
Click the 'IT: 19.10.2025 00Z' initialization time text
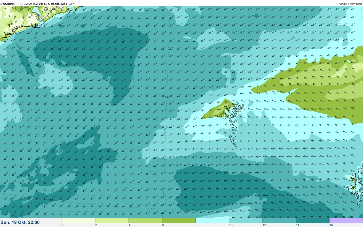[26, 4]
